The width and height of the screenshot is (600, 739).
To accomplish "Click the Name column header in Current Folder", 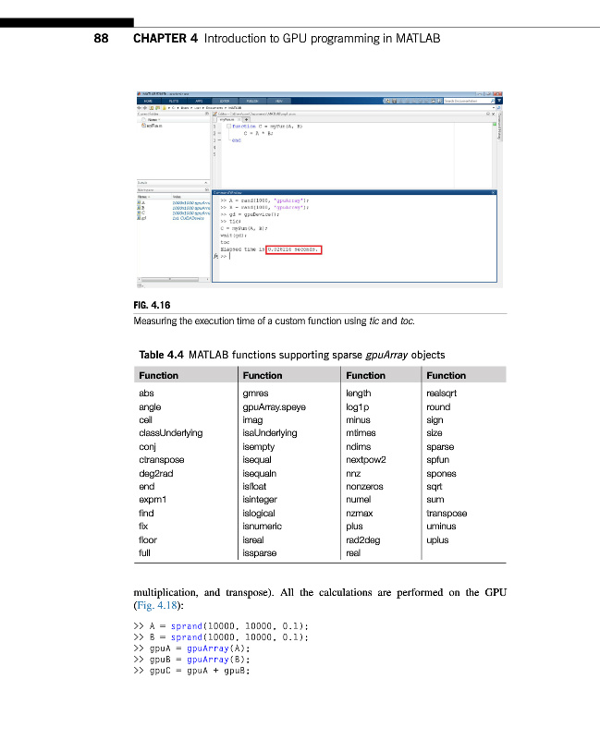I will click(153, 119).
